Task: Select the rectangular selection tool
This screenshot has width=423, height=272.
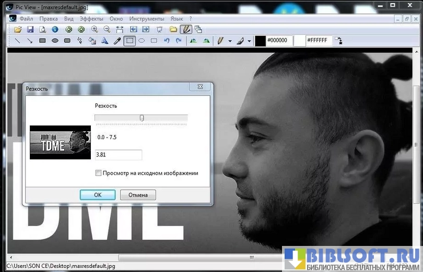Action: (x=130, y=41)
